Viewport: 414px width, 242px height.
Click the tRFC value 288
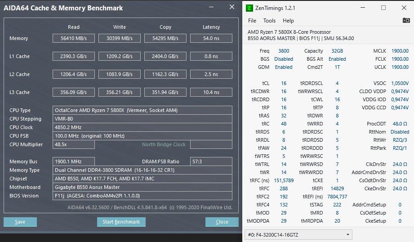click(x=284, y=188)
